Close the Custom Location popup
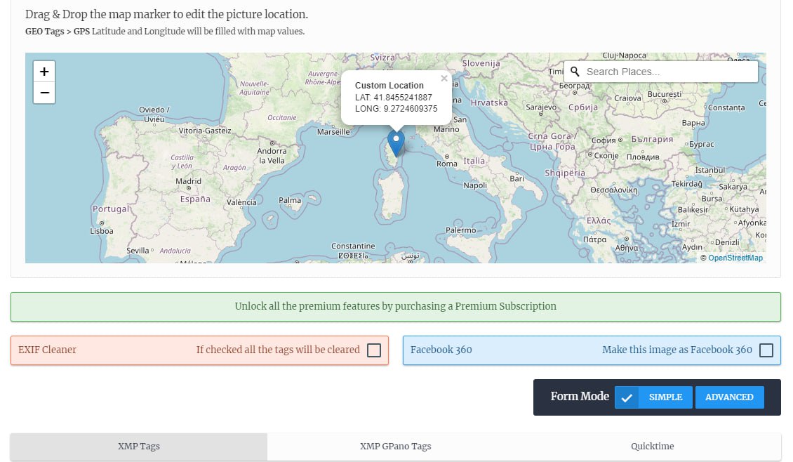793x462 pixels. [x=444, y=79]
